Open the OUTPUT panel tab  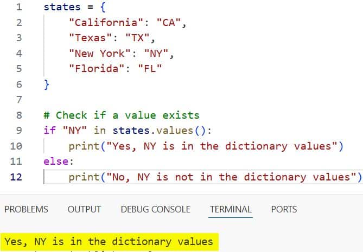pos(84,209)
